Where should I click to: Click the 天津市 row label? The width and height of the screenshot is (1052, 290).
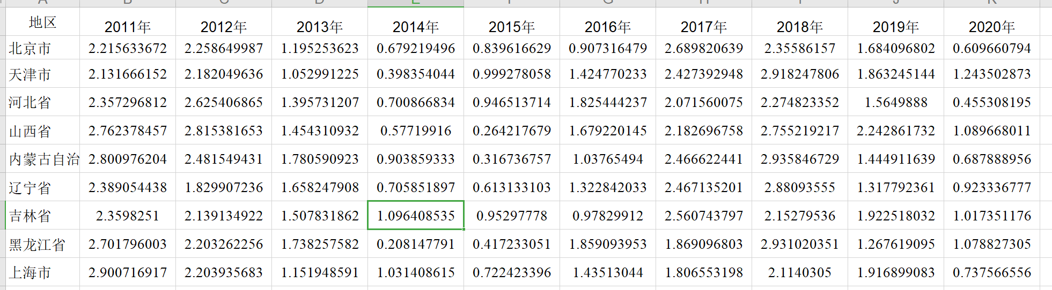point(42,74)
